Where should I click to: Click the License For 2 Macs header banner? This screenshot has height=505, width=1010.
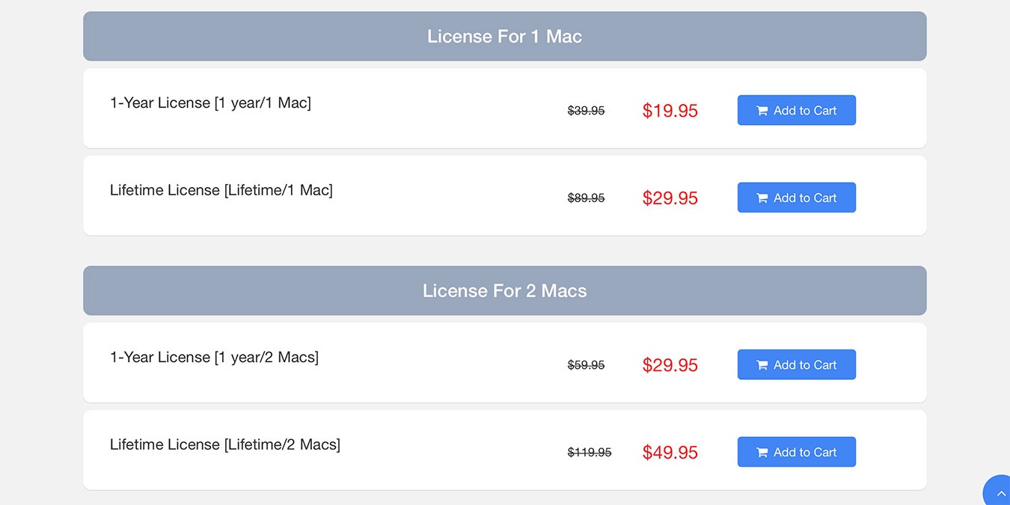(505, 290)
